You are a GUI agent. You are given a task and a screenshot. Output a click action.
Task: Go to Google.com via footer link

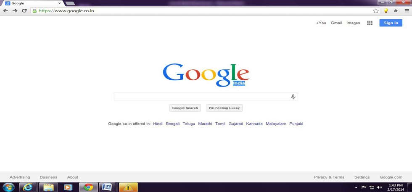[x=391, y=177]
